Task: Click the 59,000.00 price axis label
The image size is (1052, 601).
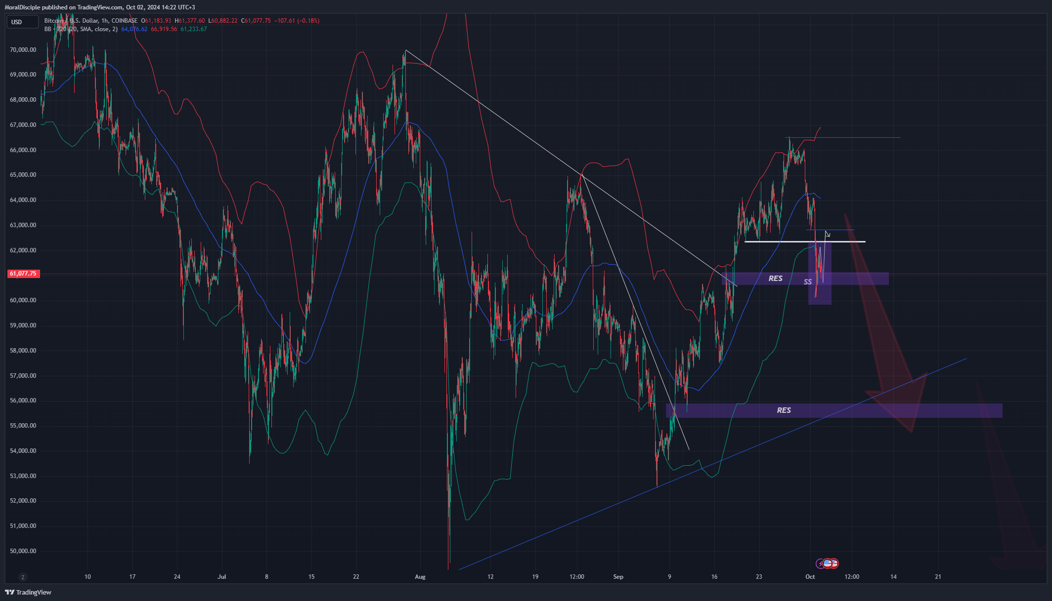Action: pyautogui.click(x=23, y=325)
